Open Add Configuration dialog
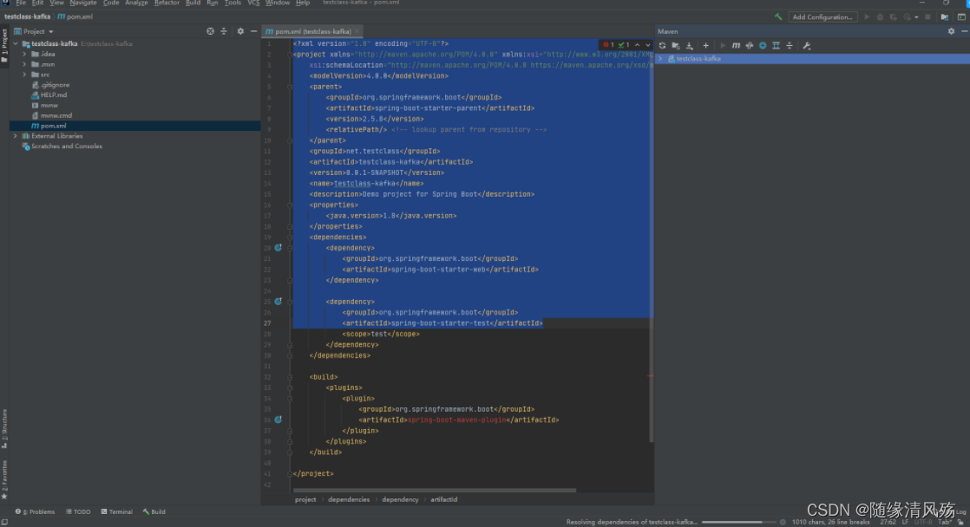 coord(823,16)
